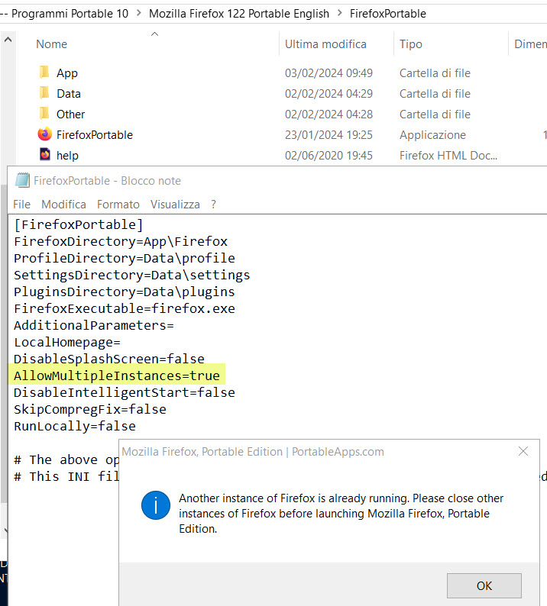This screenshot has width=547, height=606.
Task: Sort files by Nome column
Action: pos(51,44)
